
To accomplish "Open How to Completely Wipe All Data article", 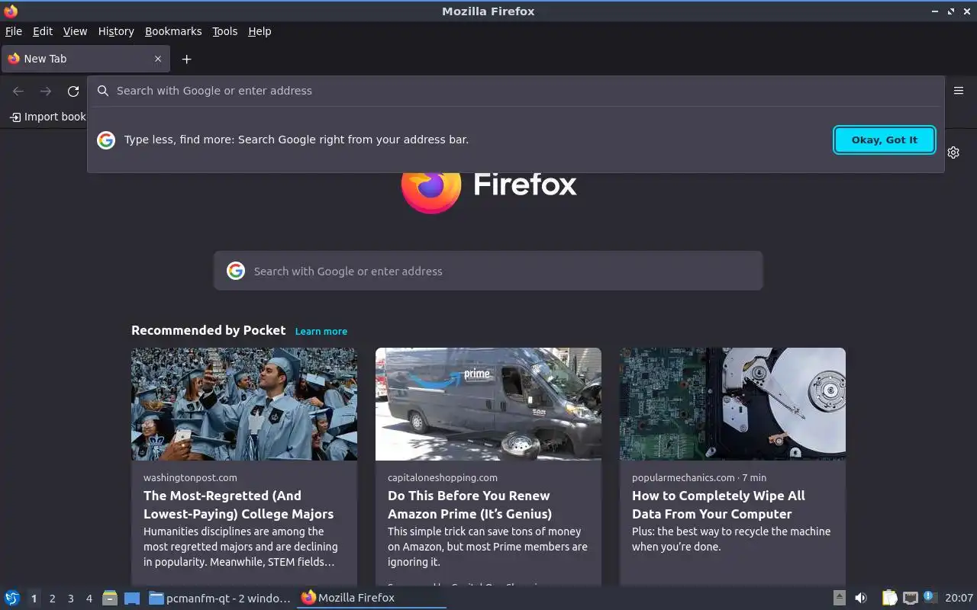I will click(x=718, y=505).
